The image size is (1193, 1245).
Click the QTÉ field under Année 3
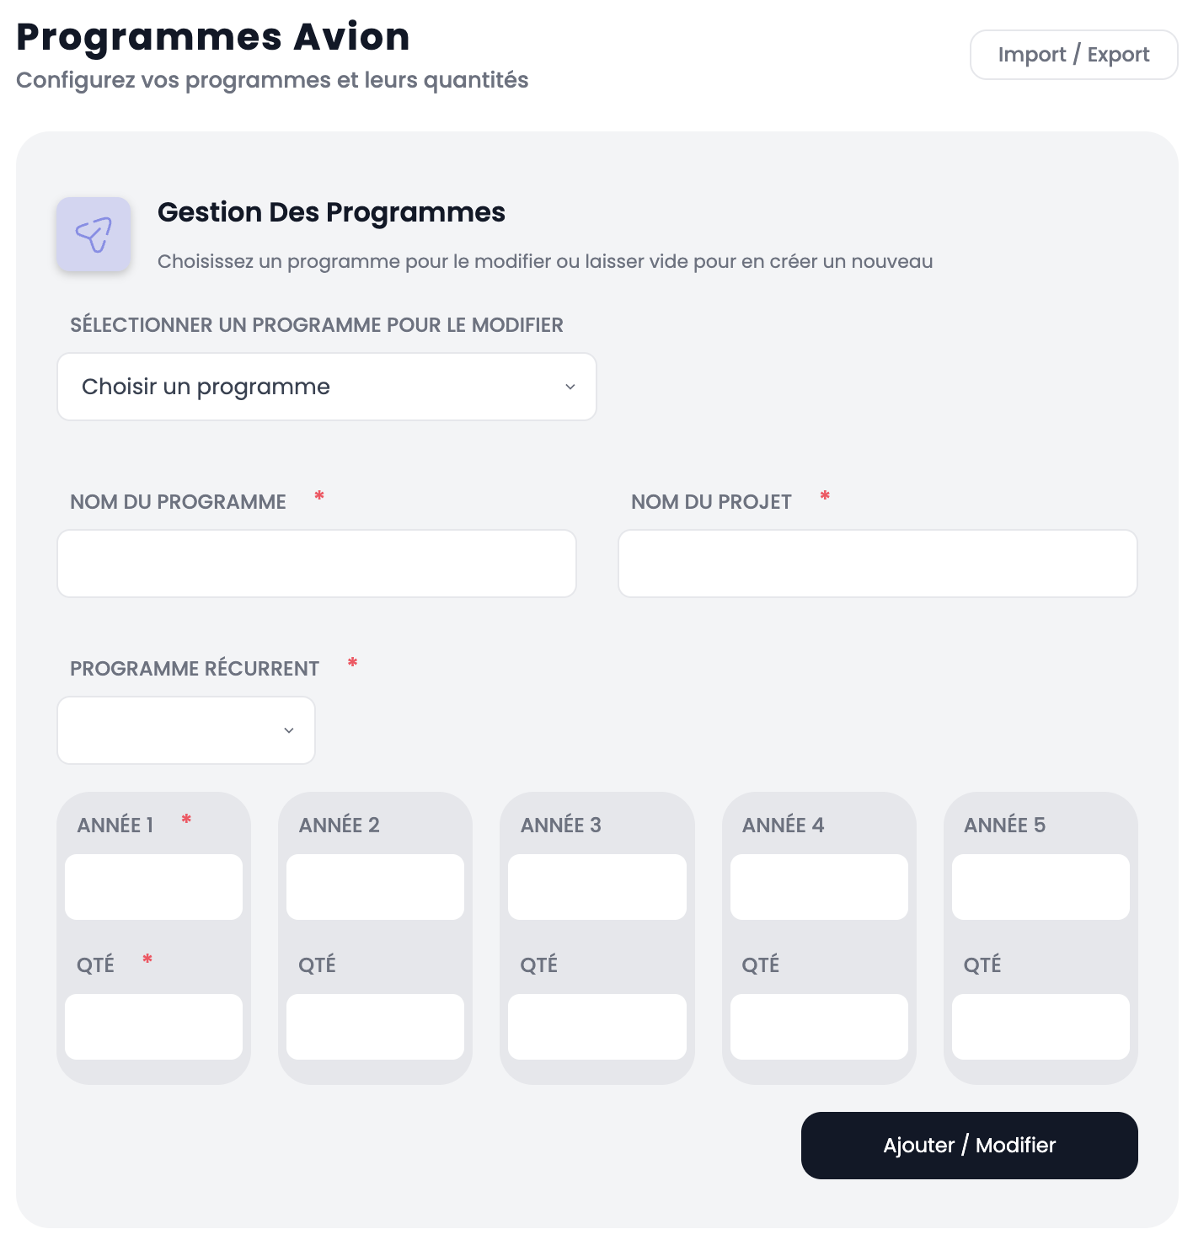pos(596,1027)
